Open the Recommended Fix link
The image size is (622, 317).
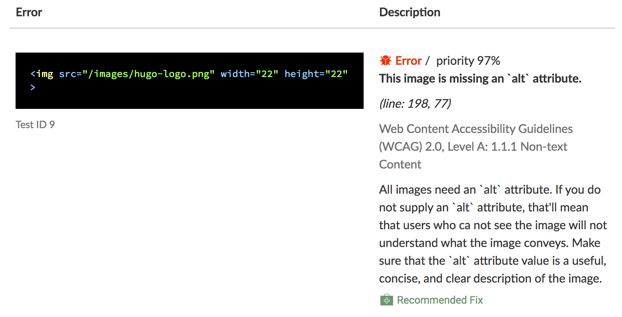pos(440,300)
